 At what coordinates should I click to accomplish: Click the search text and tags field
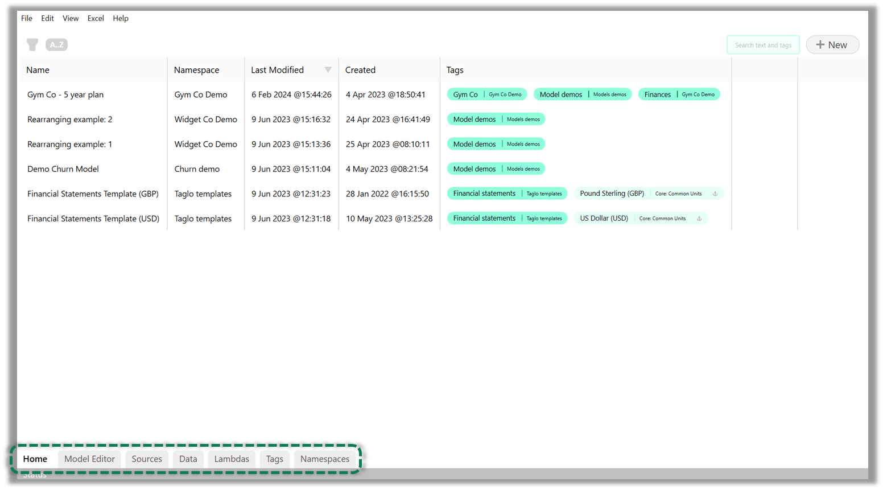tap(763, 44)
